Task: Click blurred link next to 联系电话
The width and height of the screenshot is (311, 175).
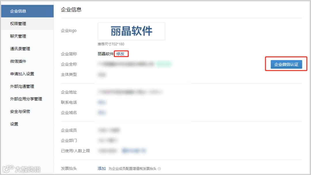Action: click(x=102, y=102)
